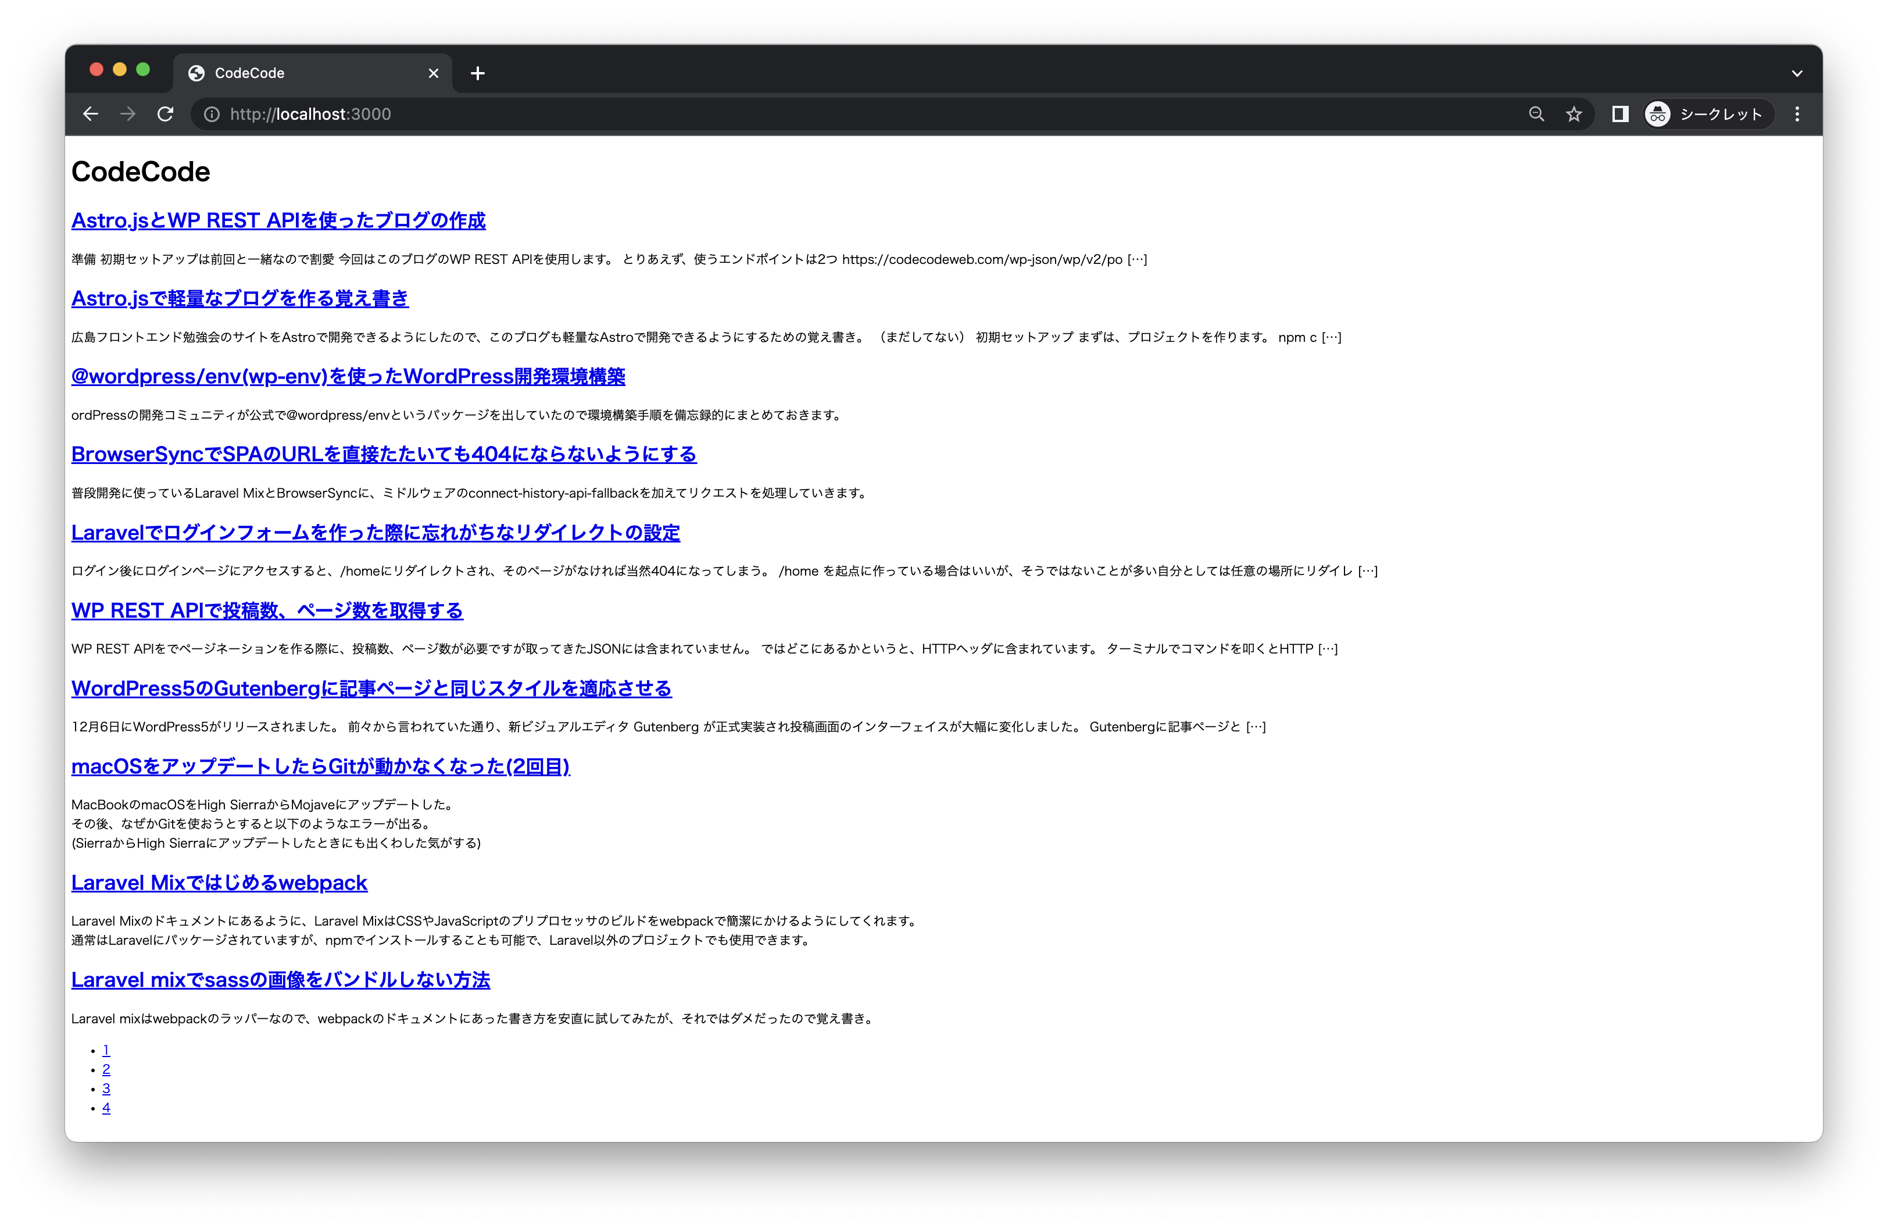1888x1228 pixels.
Task: Open WordPress5のGutenberg article link
Action: coord(371,688)
